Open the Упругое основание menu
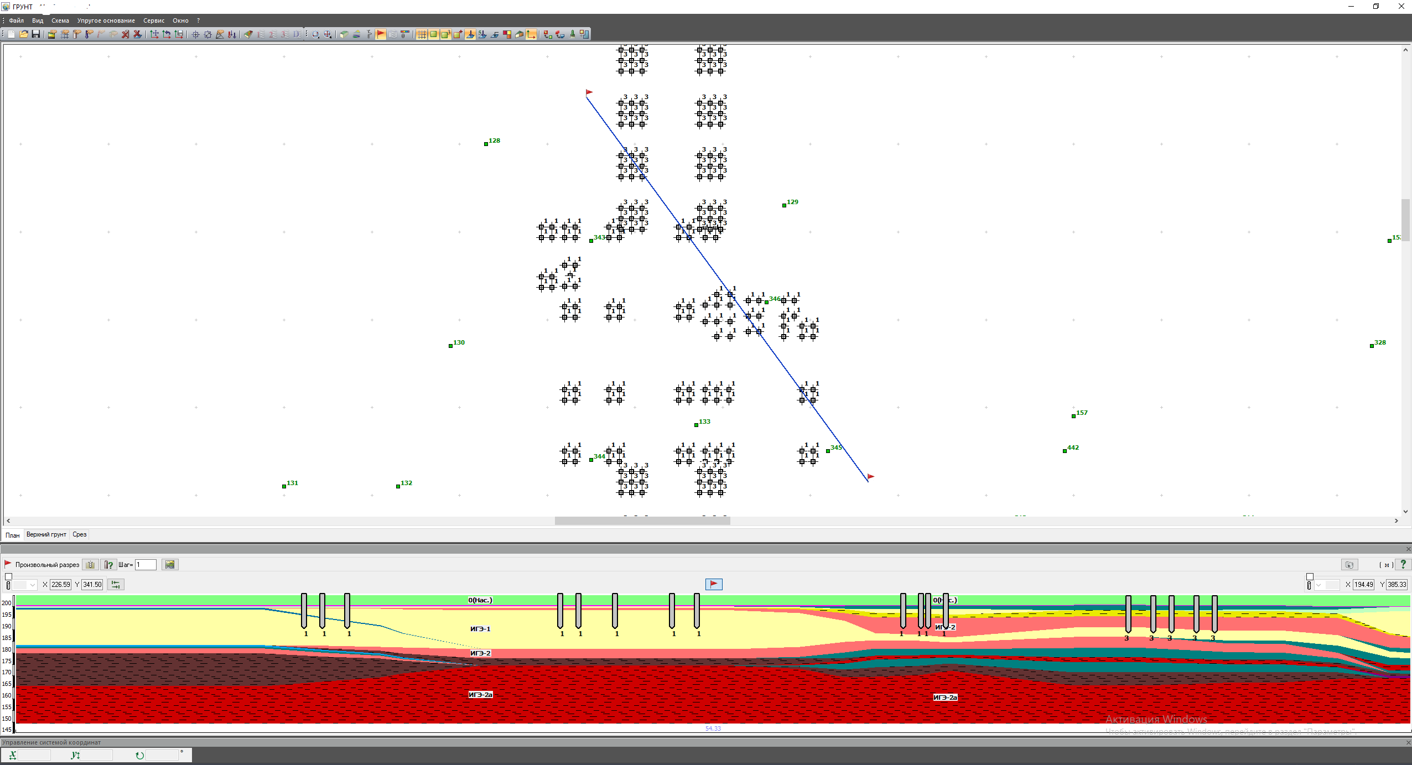This screenshot has width=1412, height=765. (x=106, y=20)
